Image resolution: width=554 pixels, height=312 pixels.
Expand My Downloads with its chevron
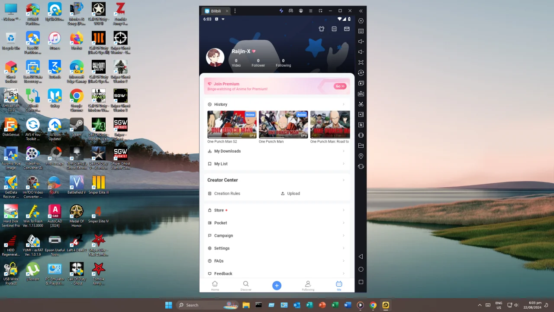tap(344, 151)
